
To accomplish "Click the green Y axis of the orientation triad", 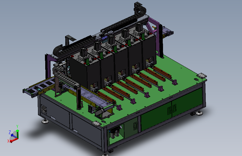I will [18, 134].
